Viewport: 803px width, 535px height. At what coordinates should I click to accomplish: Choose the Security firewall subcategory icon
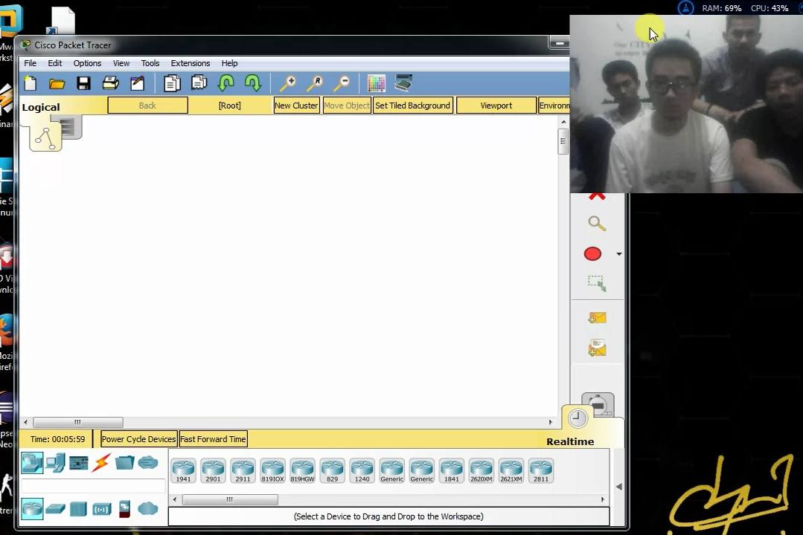(x=124, y=510)
